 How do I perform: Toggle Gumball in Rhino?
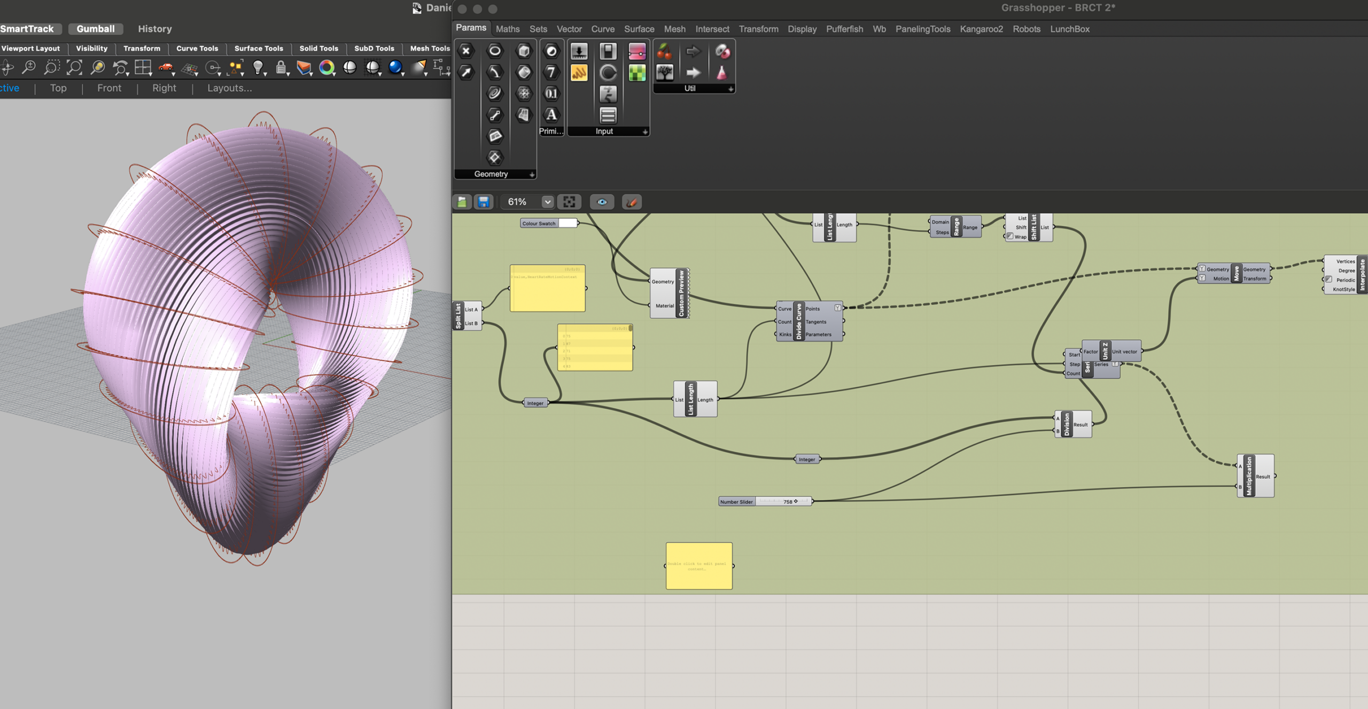pos(96,29)
